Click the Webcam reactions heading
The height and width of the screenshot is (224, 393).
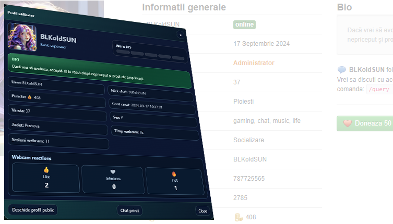tap(32, 158)
